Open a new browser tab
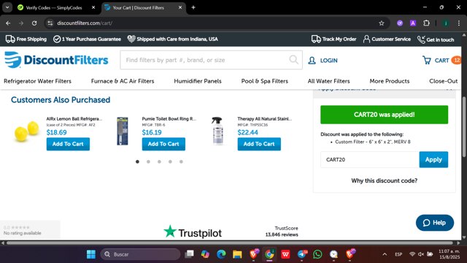 193,7
